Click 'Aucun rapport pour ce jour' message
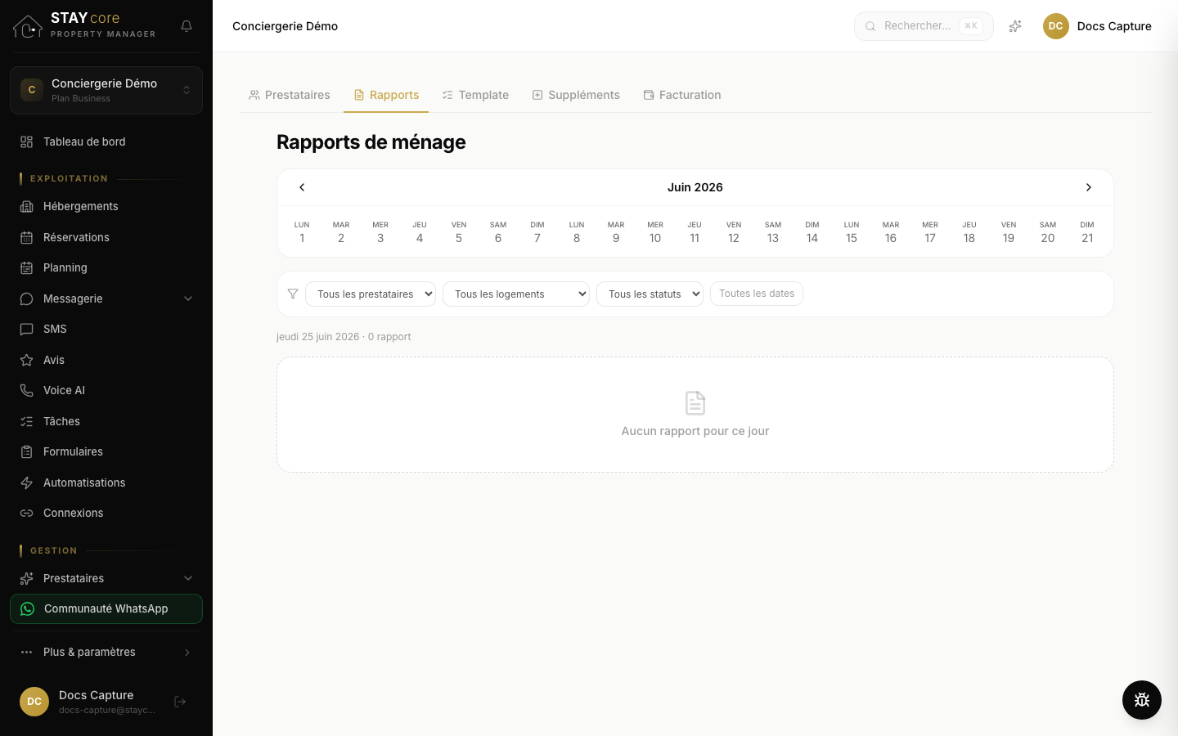This screenshot has height=736, width=1178. [695, 431]
